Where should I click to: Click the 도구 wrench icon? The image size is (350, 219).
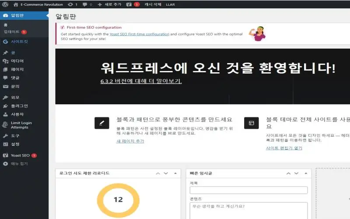pyautogui.click(x=6, y=136)
